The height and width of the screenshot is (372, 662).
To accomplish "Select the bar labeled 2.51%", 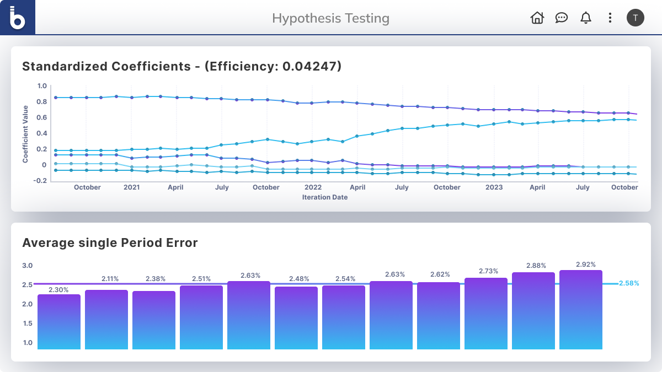I will (x=201, y=318).
